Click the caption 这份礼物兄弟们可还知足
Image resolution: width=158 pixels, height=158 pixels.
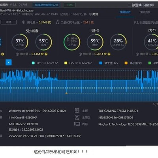pyautogui.click(x=61, y=152)
